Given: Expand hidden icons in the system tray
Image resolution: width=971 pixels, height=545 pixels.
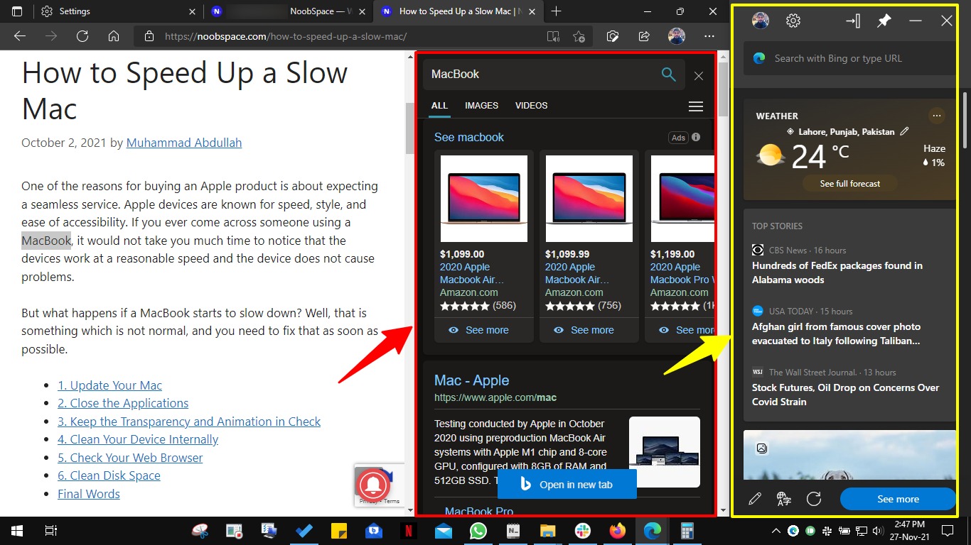Looking at the screenshot, I should [x=776, y=530].
